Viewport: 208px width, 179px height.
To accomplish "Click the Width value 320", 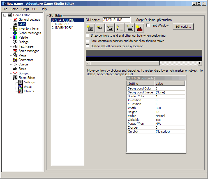I will 170,108.
